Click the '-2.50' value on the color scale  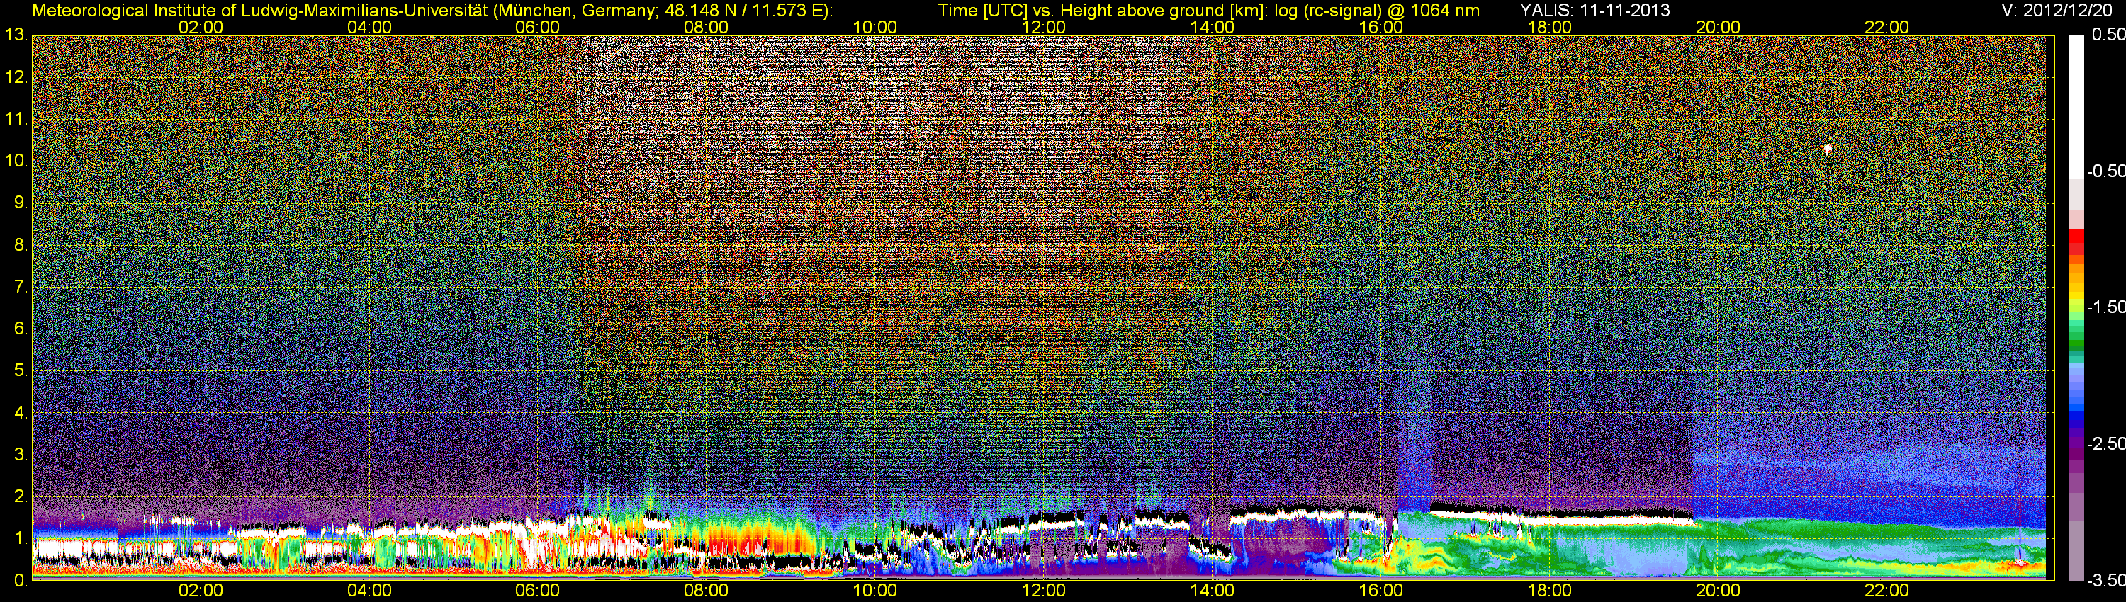2106,443
